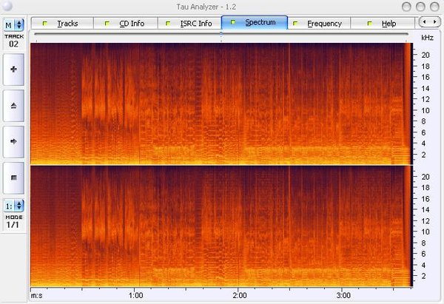
Task: Click the plus button on left panel
Action: click(13, 70)
